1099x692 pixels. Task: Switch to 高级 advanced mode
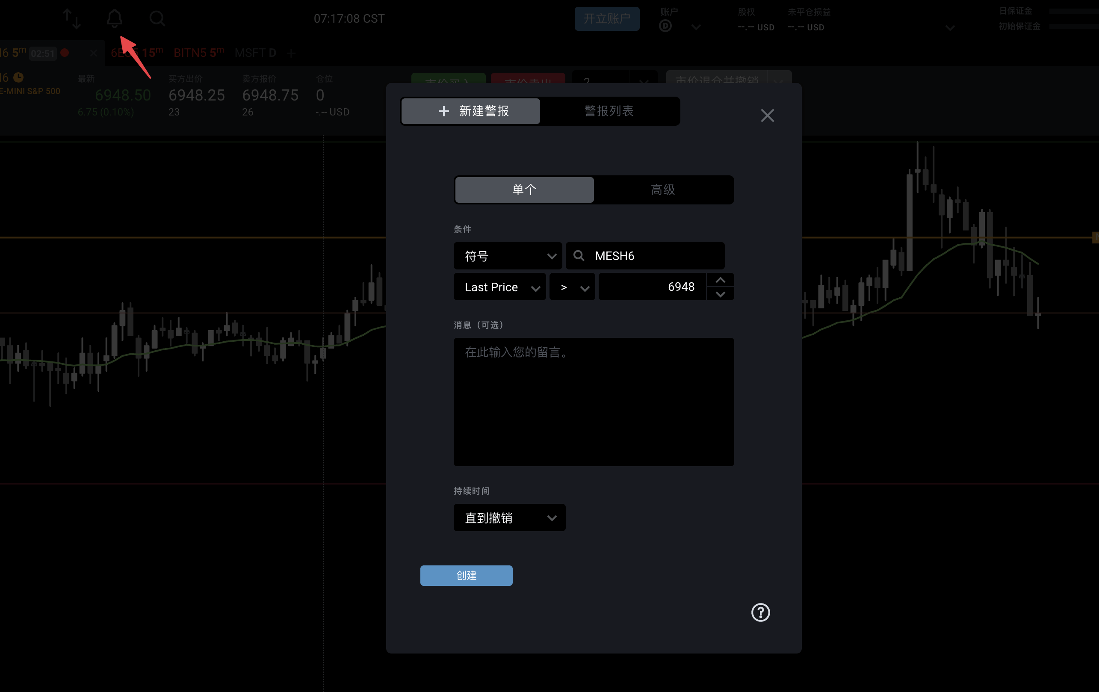point(663,189)
